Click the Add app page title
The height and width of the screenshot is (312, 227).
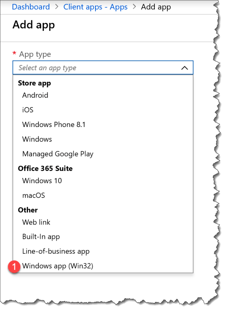[34, 25]
